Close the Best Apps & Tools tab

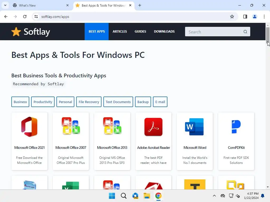[130, 5]
